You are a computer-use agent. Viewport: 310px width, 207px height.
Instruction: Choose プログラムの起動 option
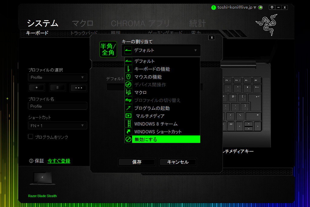tap(162, 108)
